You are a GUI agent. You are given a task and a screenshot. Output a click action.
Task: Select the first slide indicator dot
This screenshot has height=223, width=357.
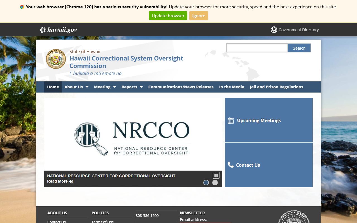click(206, 183)
